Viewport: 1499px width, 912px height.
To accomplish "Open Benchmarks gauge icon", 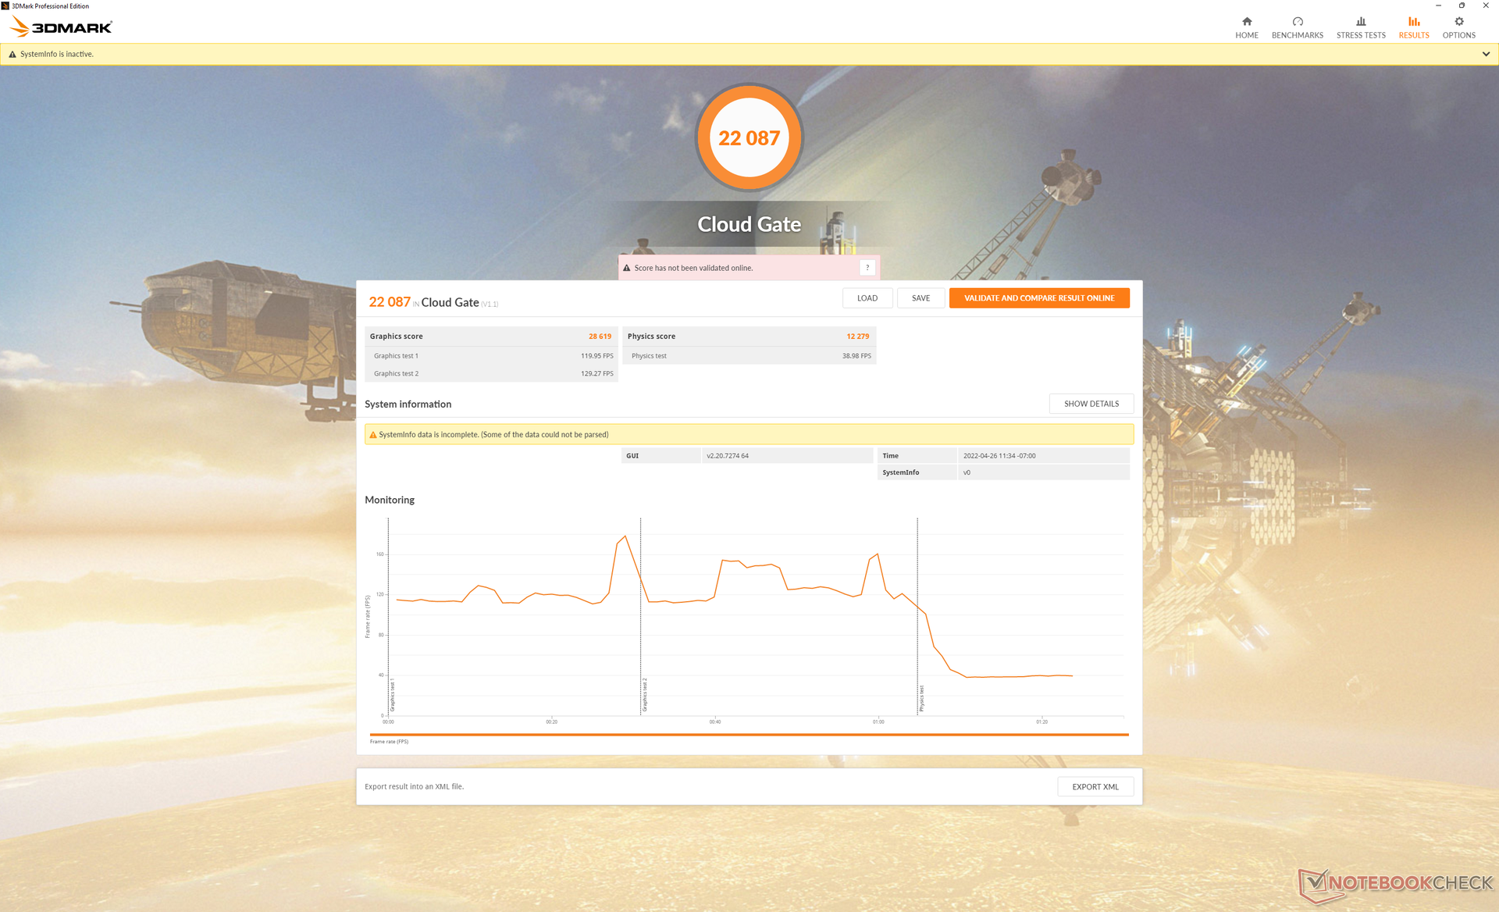I will (x=1297, y=22).
